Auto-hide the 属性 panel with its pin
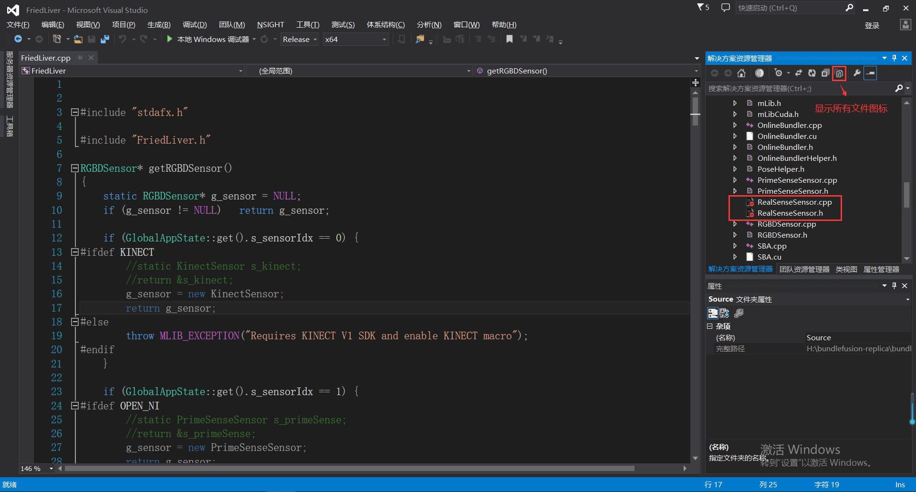This screenshot has height=492, width=916. tap(895, 285)
